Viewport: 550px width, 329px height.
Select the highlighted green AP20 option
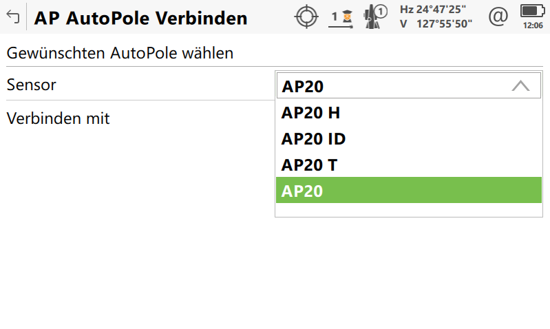409,191
